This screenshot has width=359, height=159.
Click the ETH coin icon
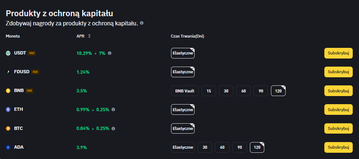pyautogui.click(x=8, y=109)
